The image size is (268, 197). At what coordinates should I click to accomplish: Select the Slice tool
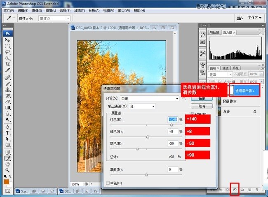pyautogui.click(x=7, y=70)
